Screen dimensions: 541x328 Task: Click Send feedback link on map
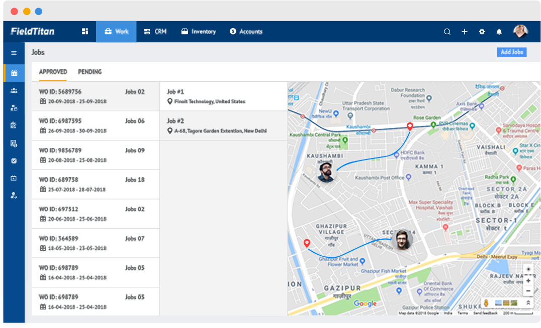(486, 313)
